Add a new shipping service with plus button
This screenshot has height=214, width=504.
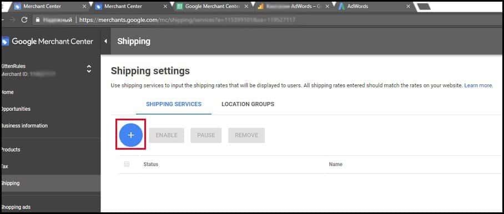pos(131,135)
